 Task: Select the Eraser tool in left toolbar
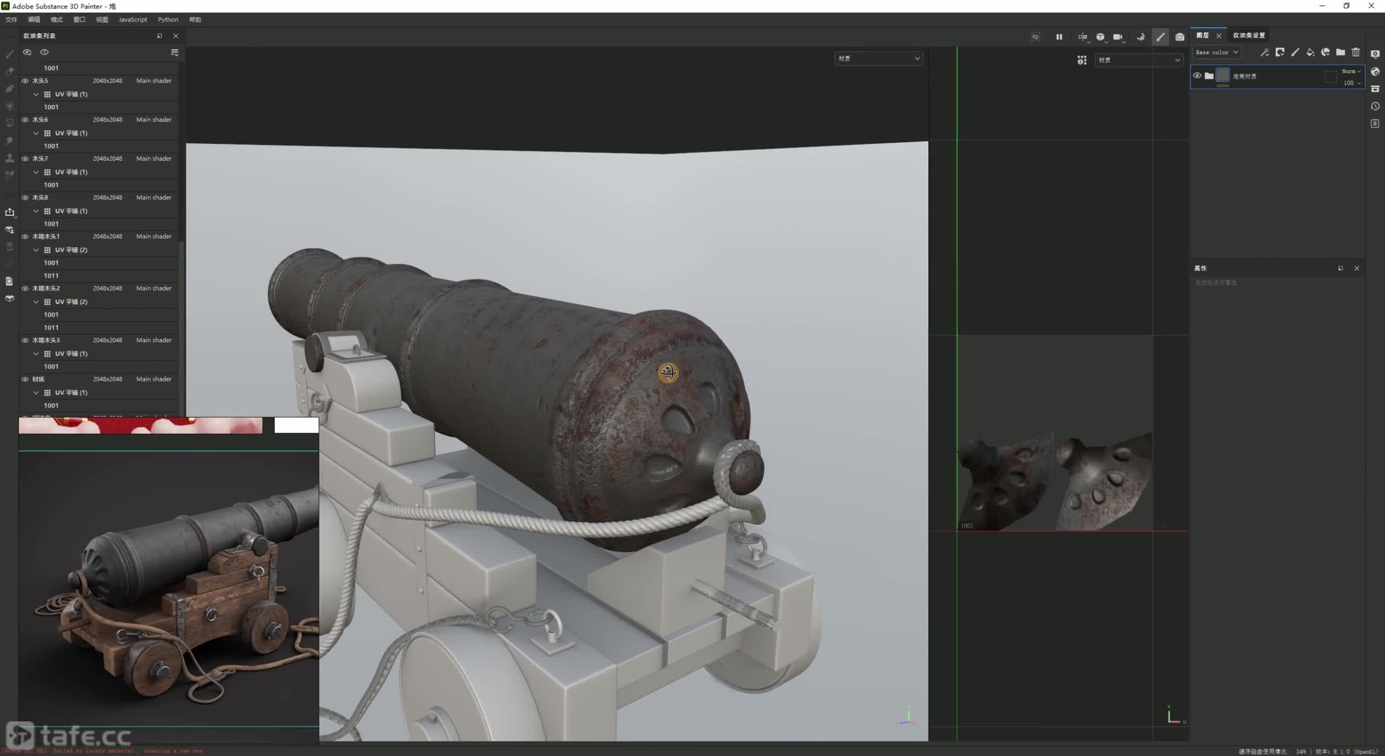9,71
